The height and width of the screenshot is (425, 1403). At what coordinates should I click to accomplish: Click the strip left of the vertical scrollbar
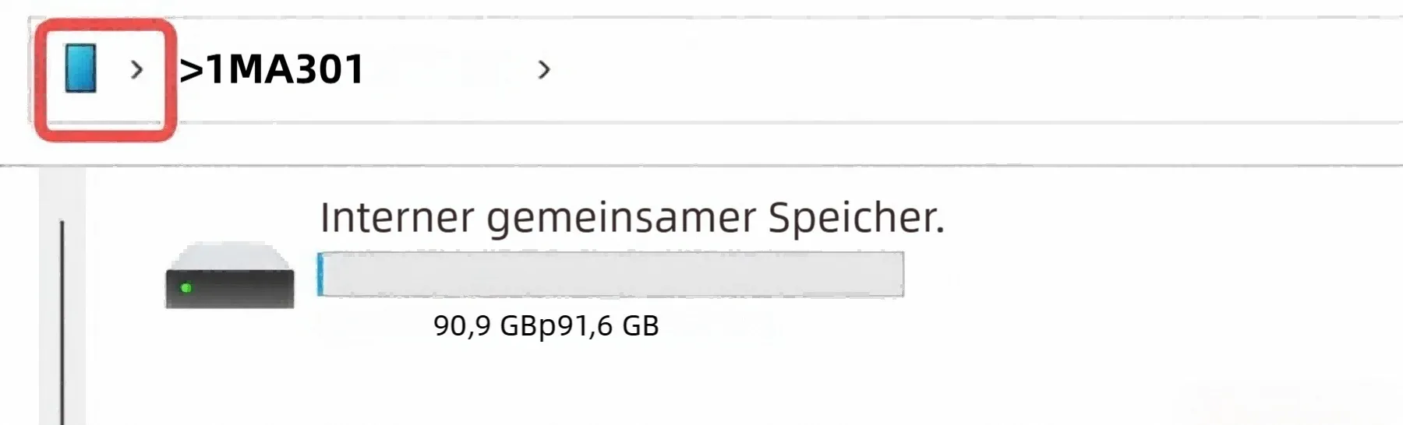tap(48, 311)
